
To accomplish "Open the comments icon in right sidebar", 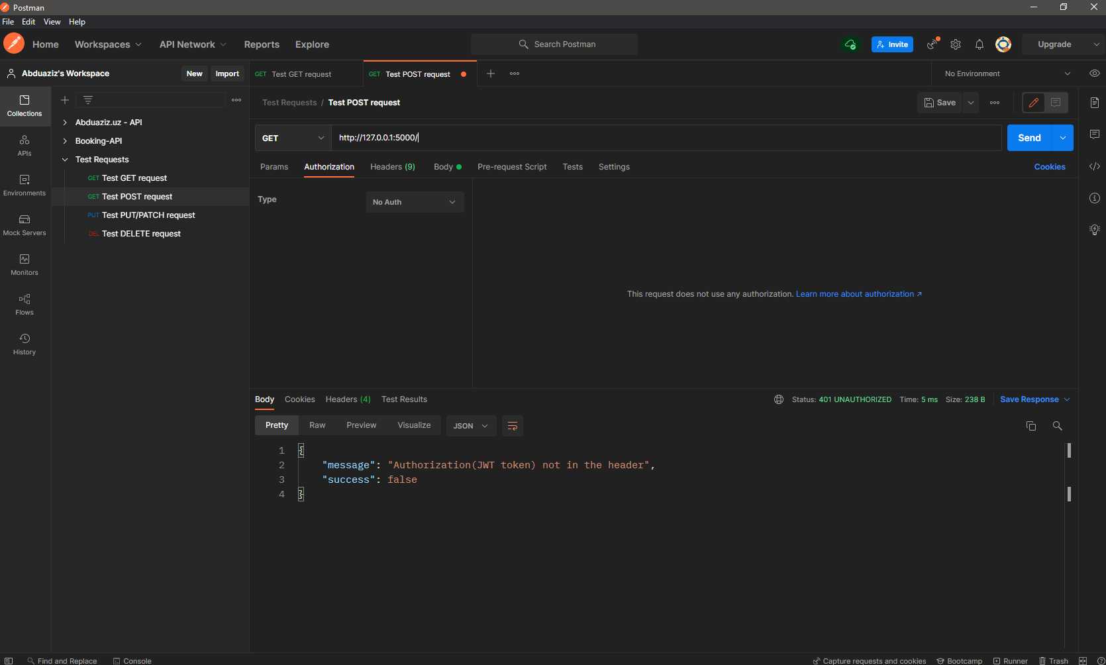I will pos(1095,134).
